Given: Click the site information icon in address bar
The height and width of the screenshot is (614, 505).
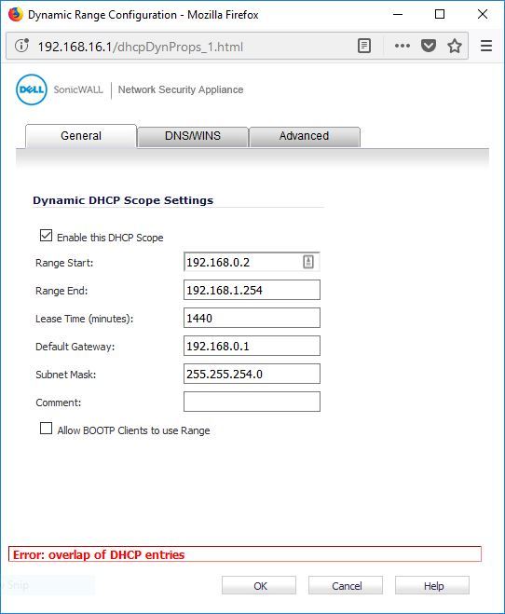Looking at the screenshot, I should (21, 46).
